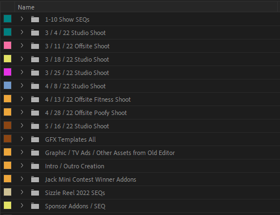The image size is (280, 215).
Task: Click the blue label swatch of 4 / 8 / 22 Studio Shoot
Action: (x=8, y=86)
